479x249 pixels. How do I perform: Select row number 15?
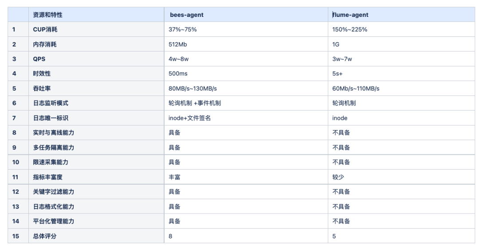(16, 236)
